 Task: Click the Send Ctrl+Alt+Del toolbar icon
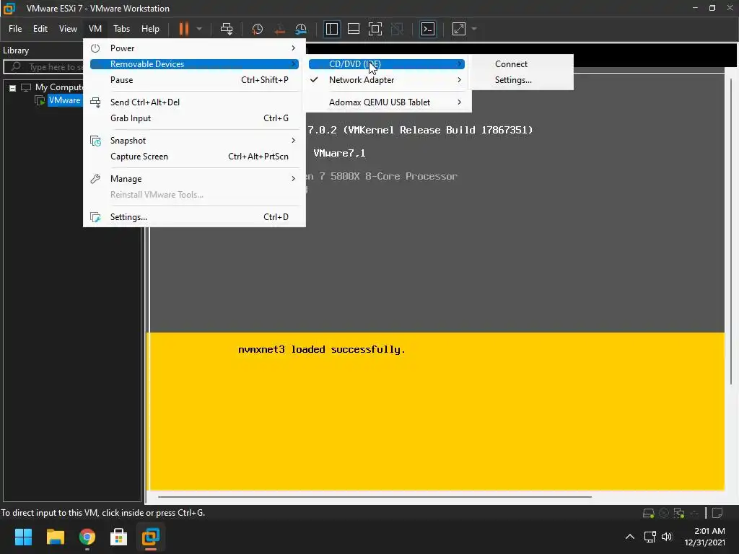[x=227, y=29]
